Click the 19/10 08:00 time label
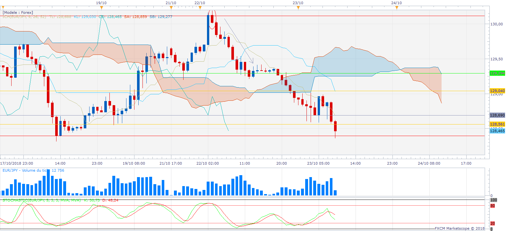The image size is (508, 231). (134, 163)
